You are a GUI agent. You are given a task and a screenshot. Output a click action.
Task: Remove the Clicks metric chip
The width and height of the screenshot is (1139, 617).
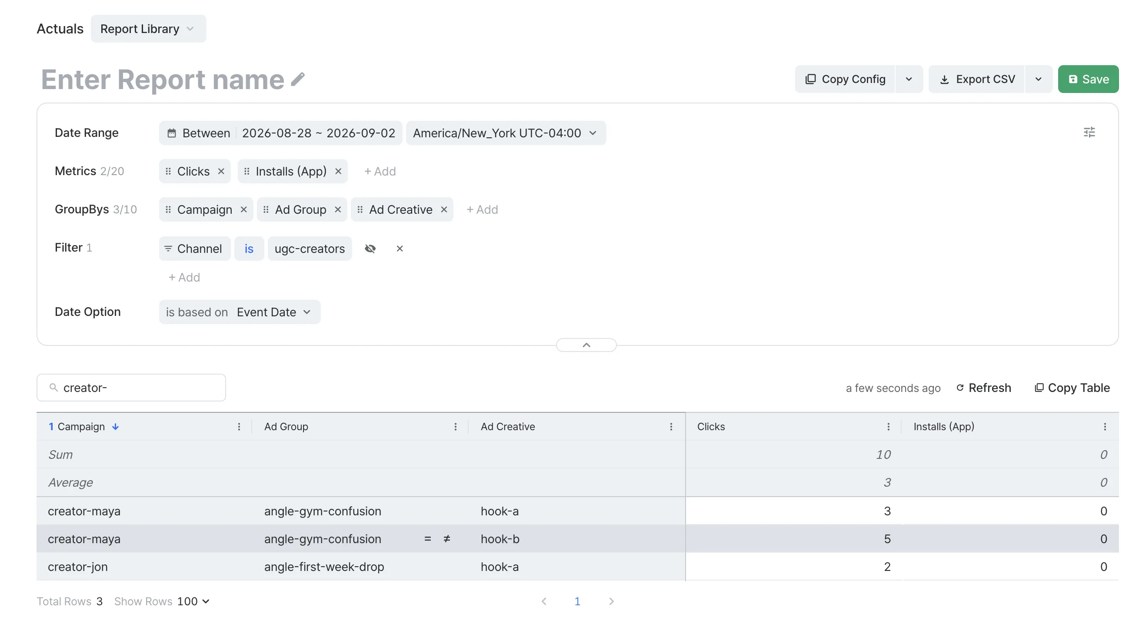221,172
